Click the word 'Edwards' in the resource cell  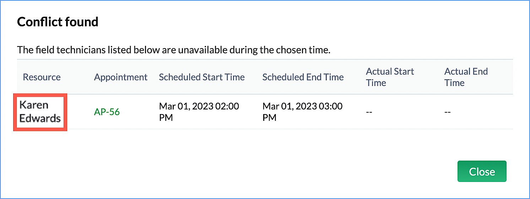click(40, 118)
